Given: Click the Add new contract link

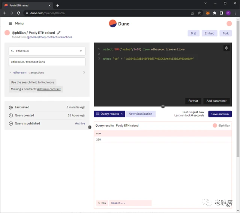Looking at the screenshot, I should click(49, 89).
